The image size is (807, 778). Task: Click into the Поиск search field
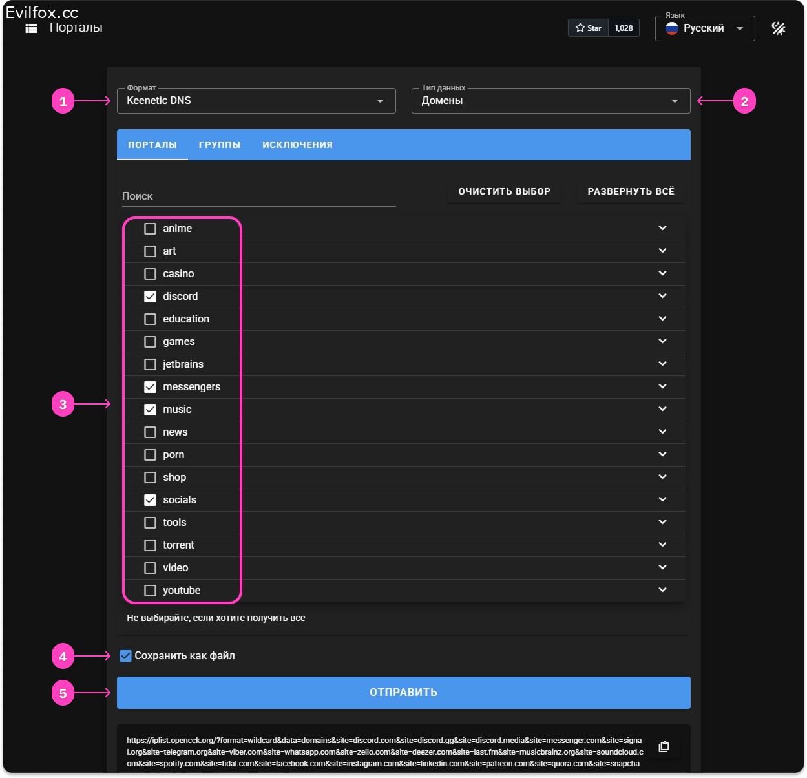pyautogui.click(x=258, y=196)
